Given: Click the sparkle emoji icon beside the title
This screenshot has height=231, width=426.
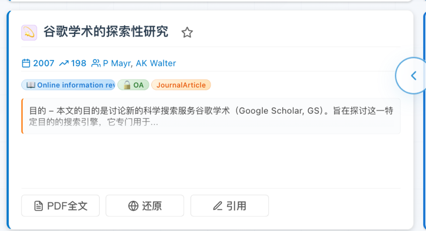Looking at the screenshot, I should (x=29, y=33).
